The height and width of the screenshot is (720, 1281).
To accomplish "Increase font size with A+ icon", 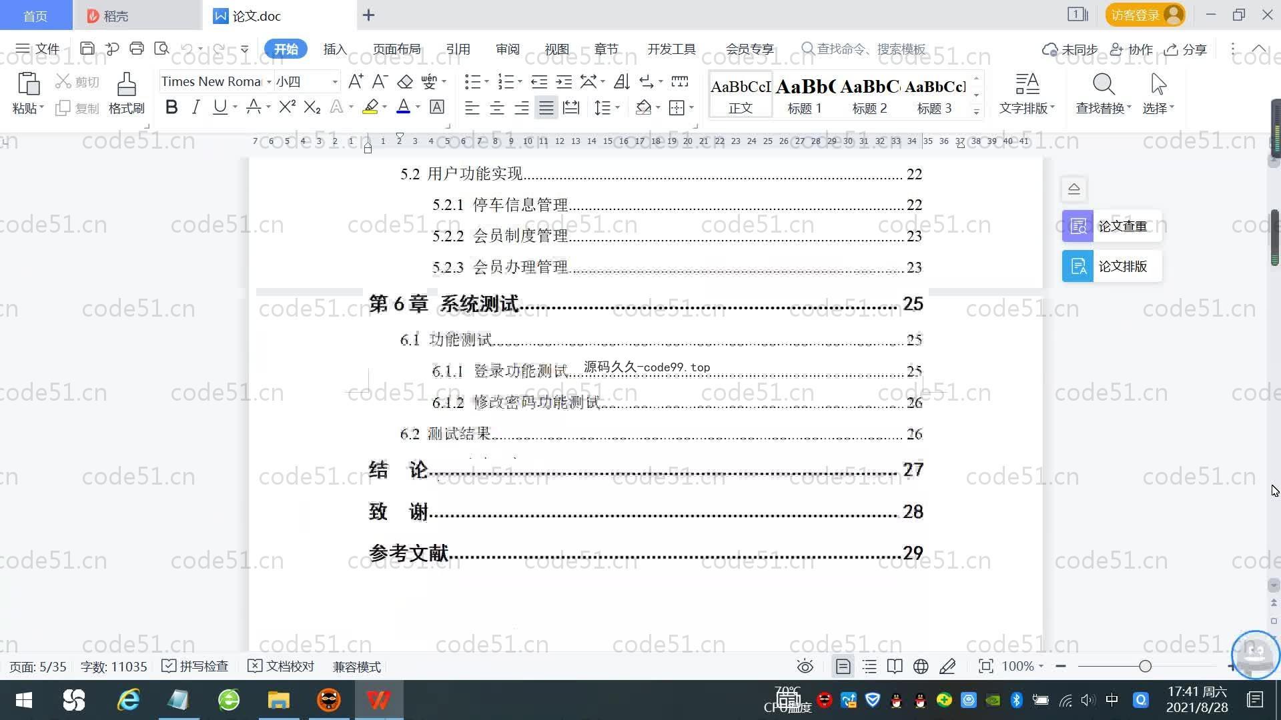I will click(356, 81).
